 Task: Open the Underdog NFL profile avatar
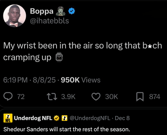tap(8, 118)
